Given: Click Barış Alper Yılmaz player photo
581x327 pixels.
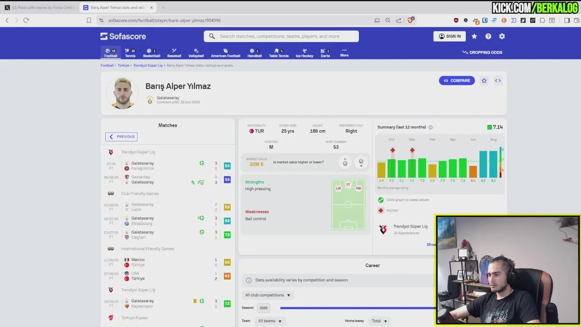Looking at the screenshot, I should 122,93.
